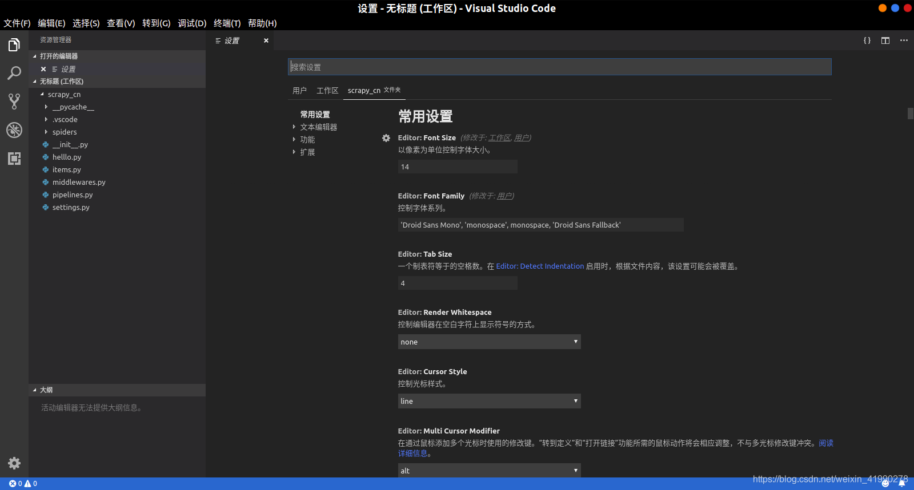Open the Extensions view

(14, 159)
